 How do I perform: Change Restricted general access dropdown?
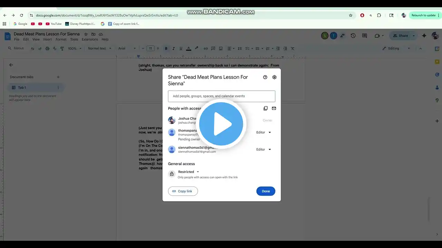189,172
